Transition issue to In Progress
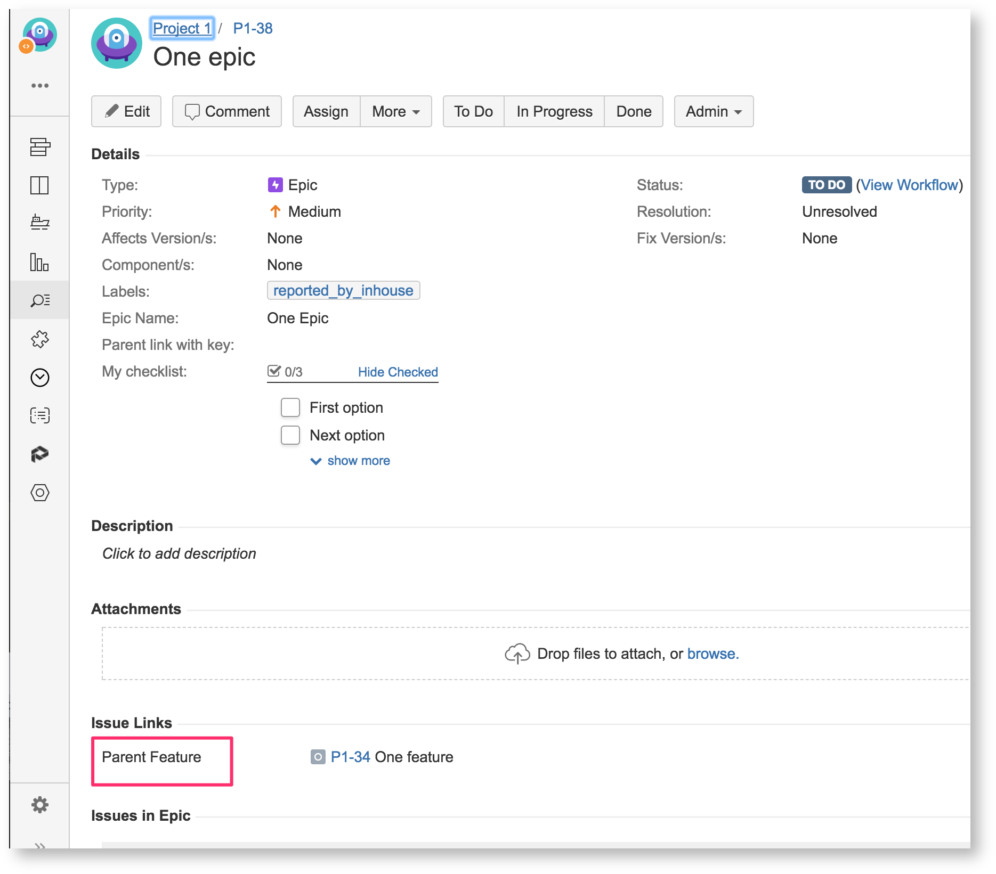Image resolution: width=996 pixels, height=874 pixels. click(554, 111)
